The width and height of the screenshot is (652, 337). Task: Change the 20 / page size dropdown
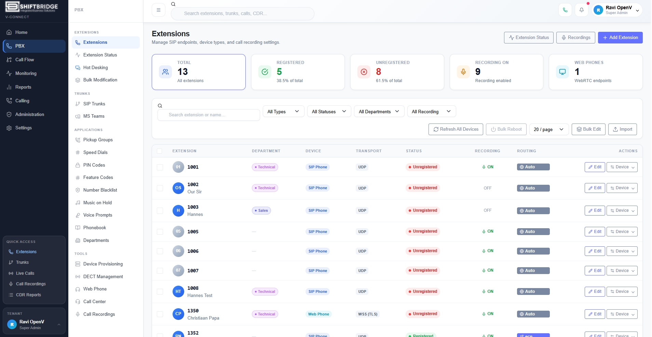pyautogui.click(x=549, y=129)
